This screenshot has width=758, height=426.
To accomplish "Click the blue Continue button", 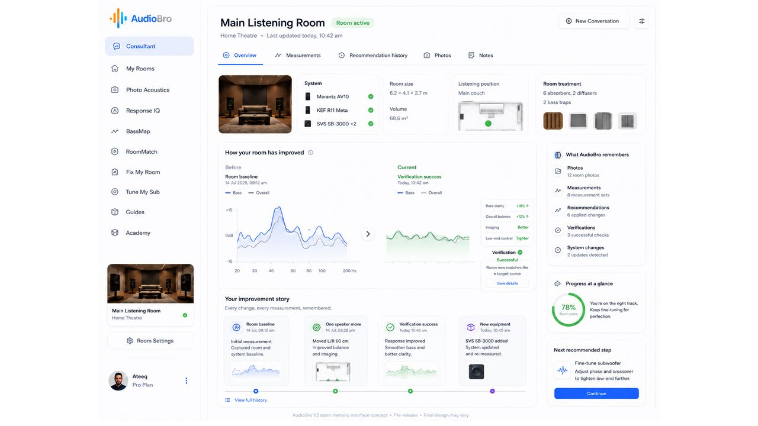I will [596, 393].
